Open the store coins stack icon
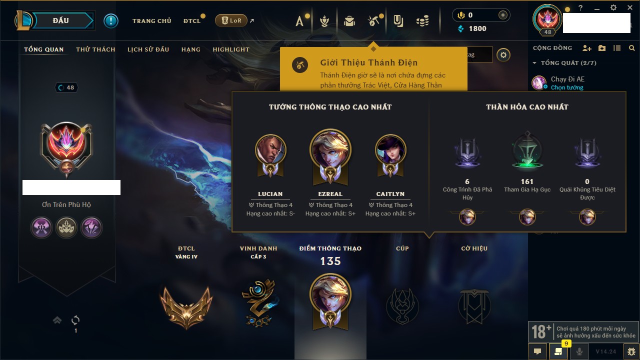 pyautogui.click(x=422, y=21)
